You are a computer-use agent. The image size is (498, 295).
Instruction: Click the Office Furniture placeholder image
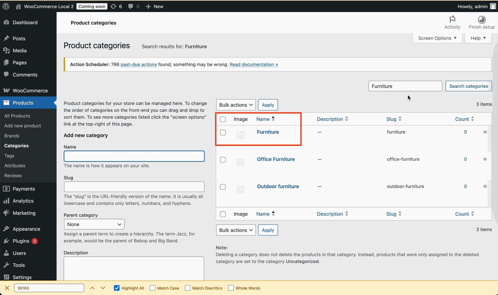241,162
